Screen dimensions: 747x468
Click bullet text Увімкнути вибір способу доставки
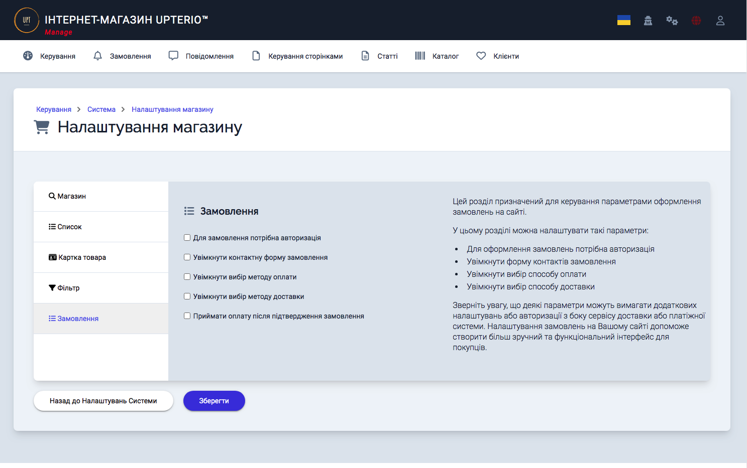pos(530,286)
